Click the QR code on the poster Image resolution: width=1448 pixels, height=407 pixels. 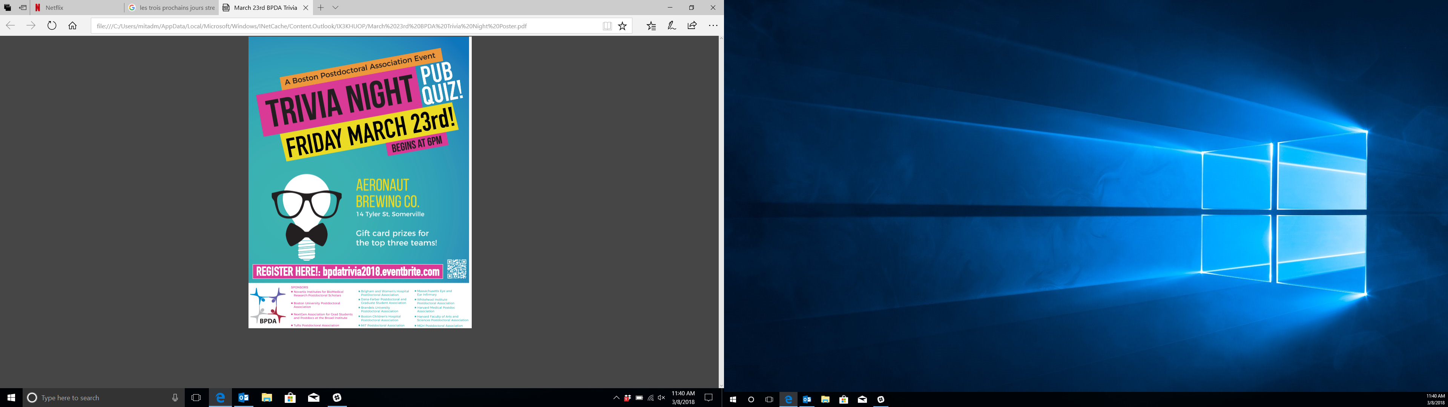pos(456,269)
